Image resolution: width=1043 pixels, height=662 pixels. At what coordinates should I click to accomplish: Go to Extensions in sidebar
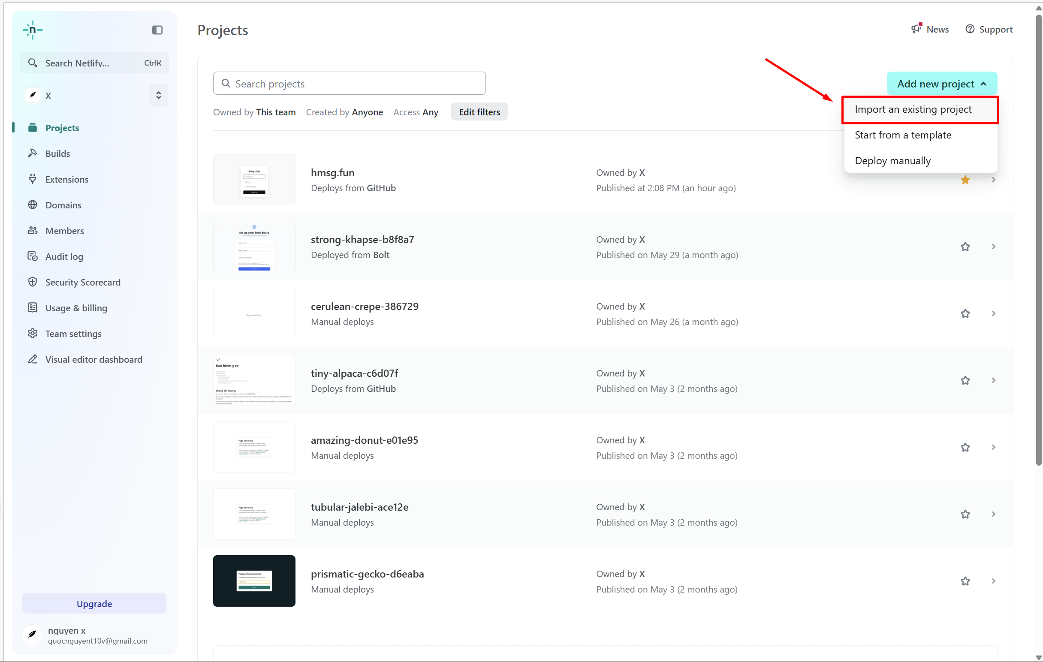click(x=66, y=179)
